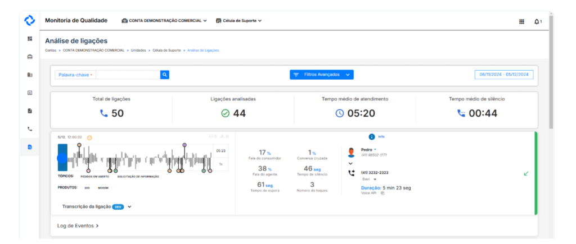Viewport: 576px width, 244px height.
Task: Click the app logo in the sidebar
Action: (x=29, y=21)
